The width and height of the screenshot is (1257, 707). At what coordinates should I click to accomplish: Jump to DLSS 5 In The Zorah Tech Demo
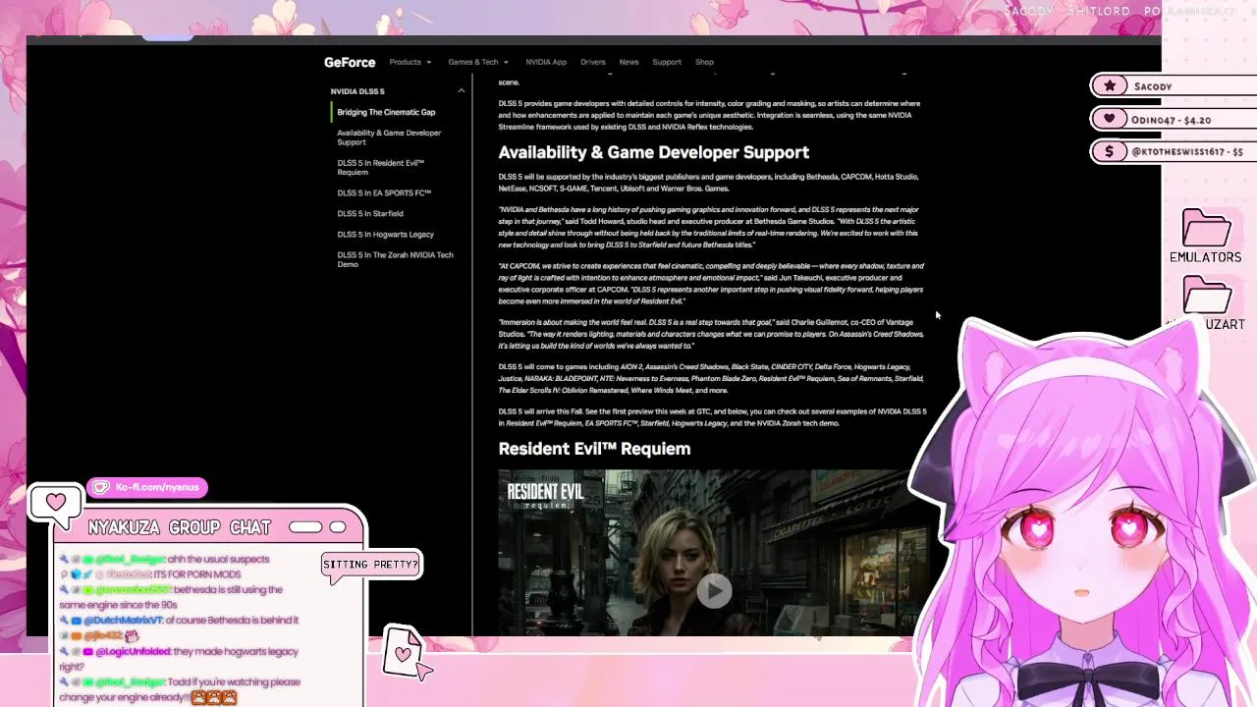point(395,259)
